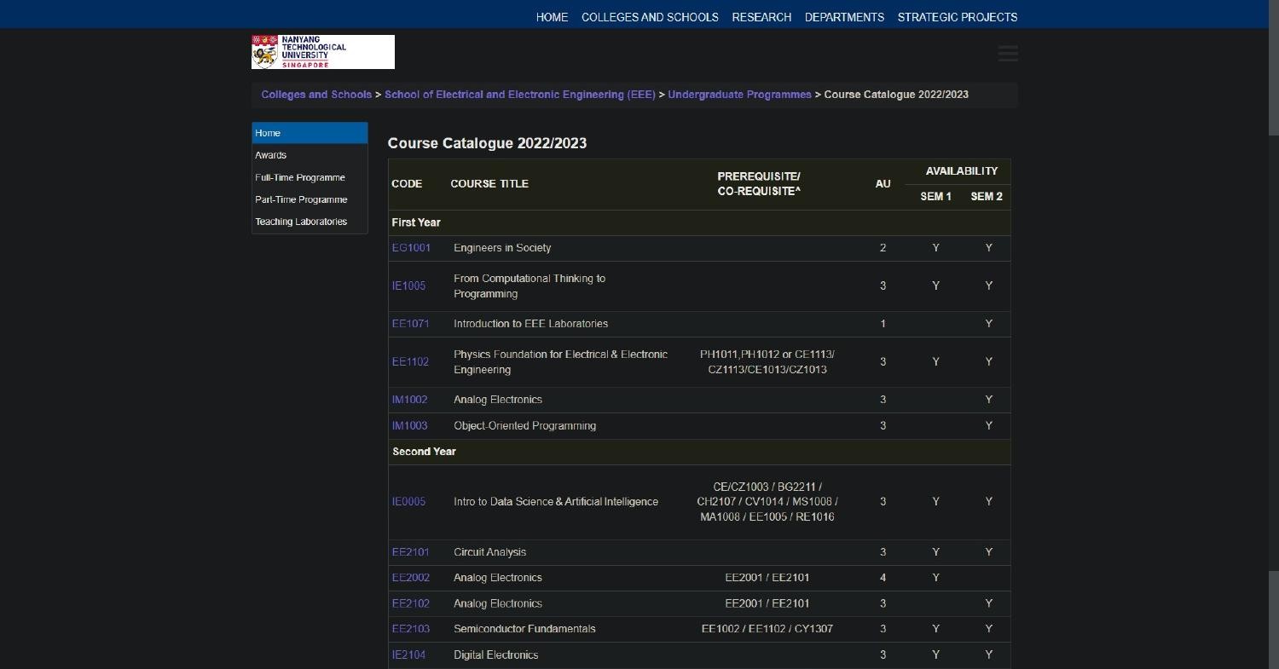The height and width of the screenshot is (669, 1279).
Task: Open the EE2103 Semiconductor Fundamentals course
Action: (410, 629)
